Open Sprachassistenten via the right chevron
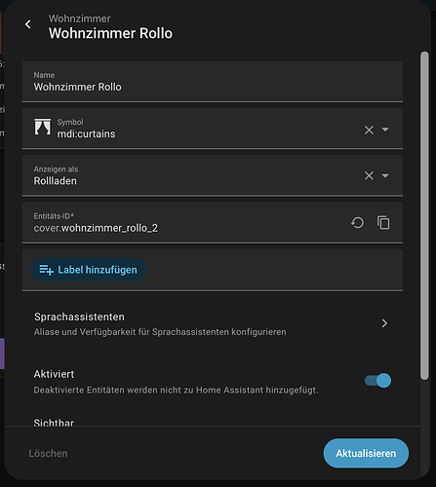Image resolution: width=436 pixels, height=487 pixels. tap(384, 323)
